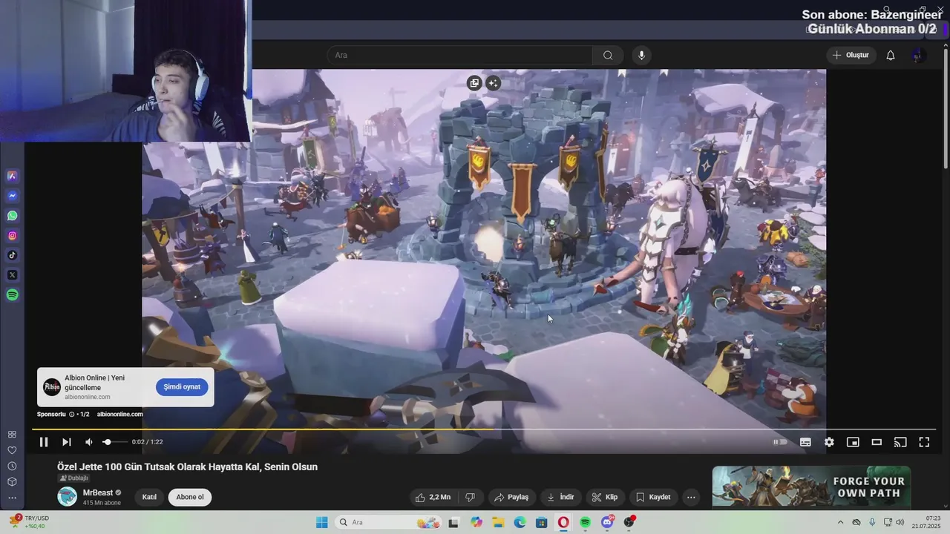
Task: Enter fullscreen mode
Action: point(924,442)
